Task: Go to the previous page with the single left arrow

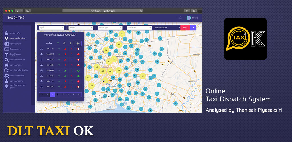Action: click(47, 95)
